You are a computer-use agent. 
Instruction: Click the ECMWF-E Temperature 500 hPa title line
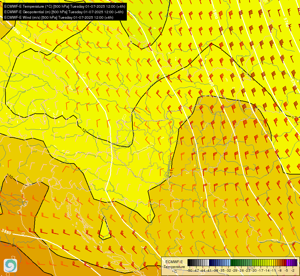click(65, 6)
